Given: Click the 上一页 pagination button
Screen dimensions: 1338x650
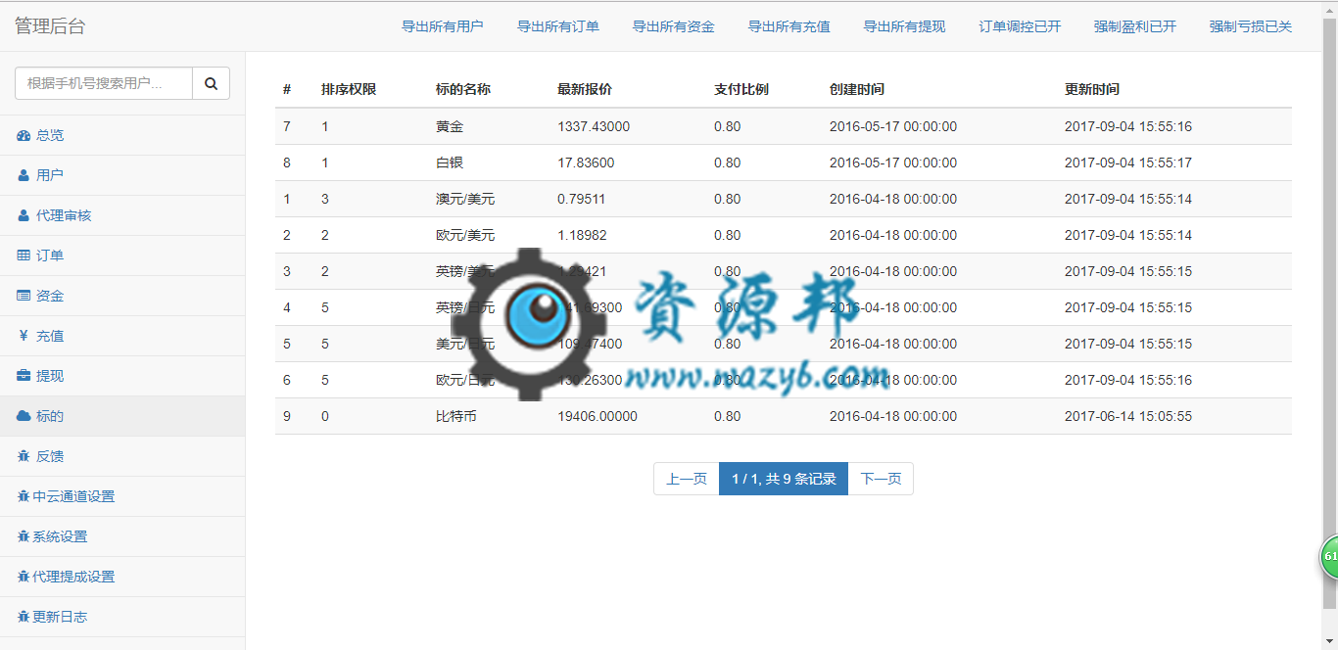Looking at the screenshot, I should click(687, 479).
